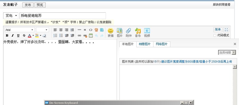
Task: Open the 表情 emoticon picker
Action: click(x=110, y=33)
